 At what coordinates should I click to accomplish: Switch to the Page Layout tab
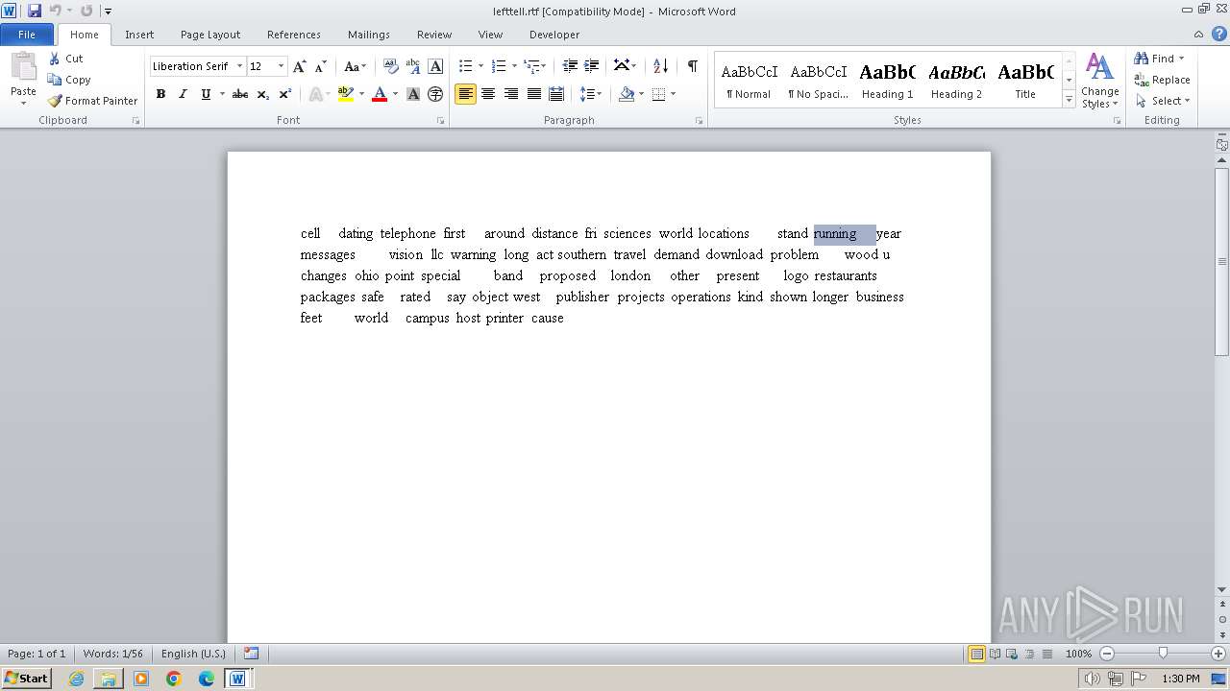click(x=210, y=35)
